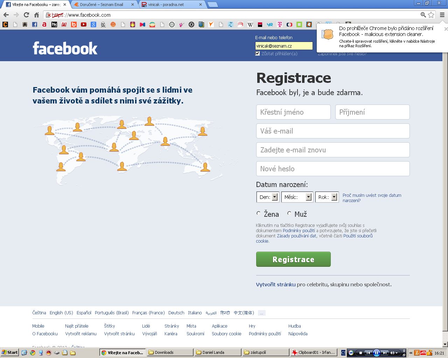This screenshot has height=358, width=448.
Task: Open the 'Den' day dropdown
Action: click(x=268, y=197)
